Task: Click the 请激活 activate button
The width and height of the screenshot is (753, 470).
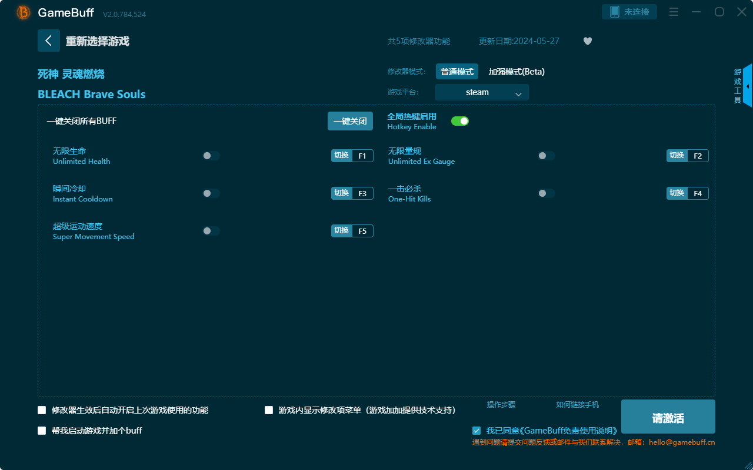Action: tap(668, 417)
